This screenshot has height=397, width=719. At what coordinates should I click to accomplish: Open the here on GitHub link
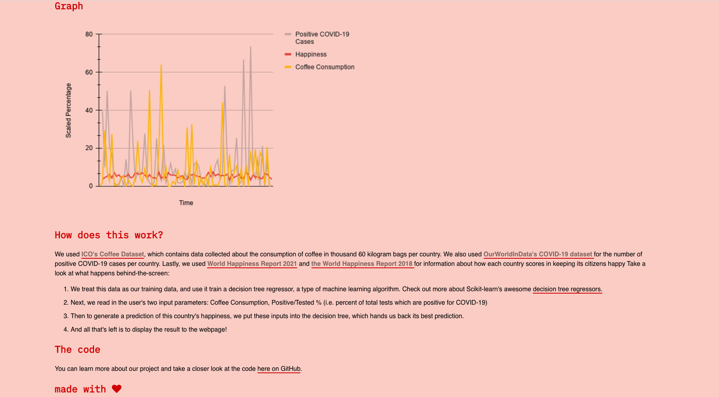coord(279,369)
